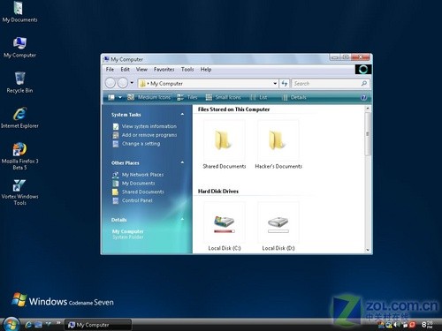This screenshot has width=442, height=331.
Task: Click the user accounts tray icon
Action: [381, 325]
